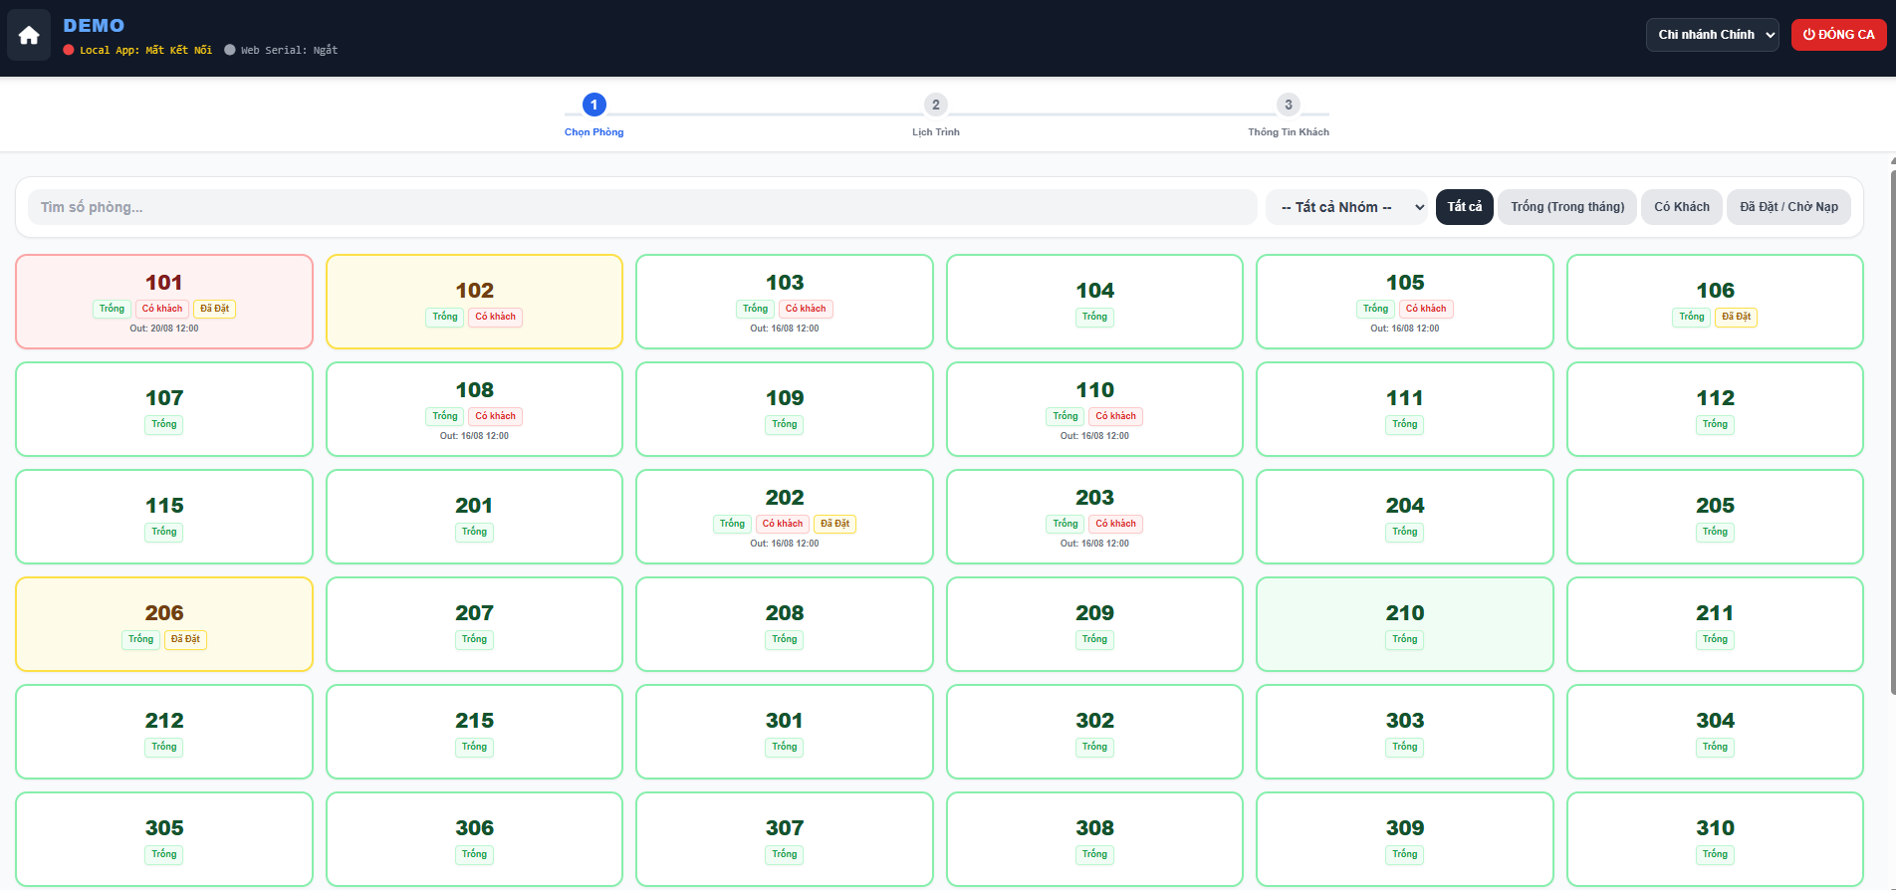Open the Tất cả Nhóm group dropdown
The width and height of the screenshot is (1896, 890).
tap(1348, 207)
